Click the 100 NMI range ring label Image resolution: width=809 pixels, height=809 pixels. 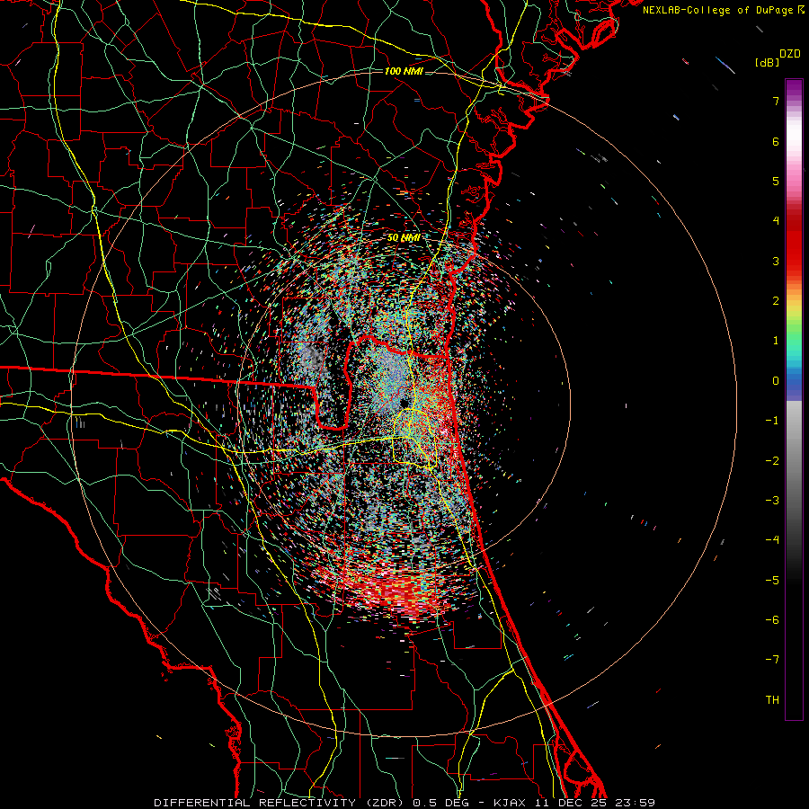pyautogui.click(x=404, y=71)
